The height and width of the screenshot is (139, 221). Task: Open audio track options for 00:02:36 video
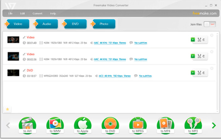[x=110, y=59]
